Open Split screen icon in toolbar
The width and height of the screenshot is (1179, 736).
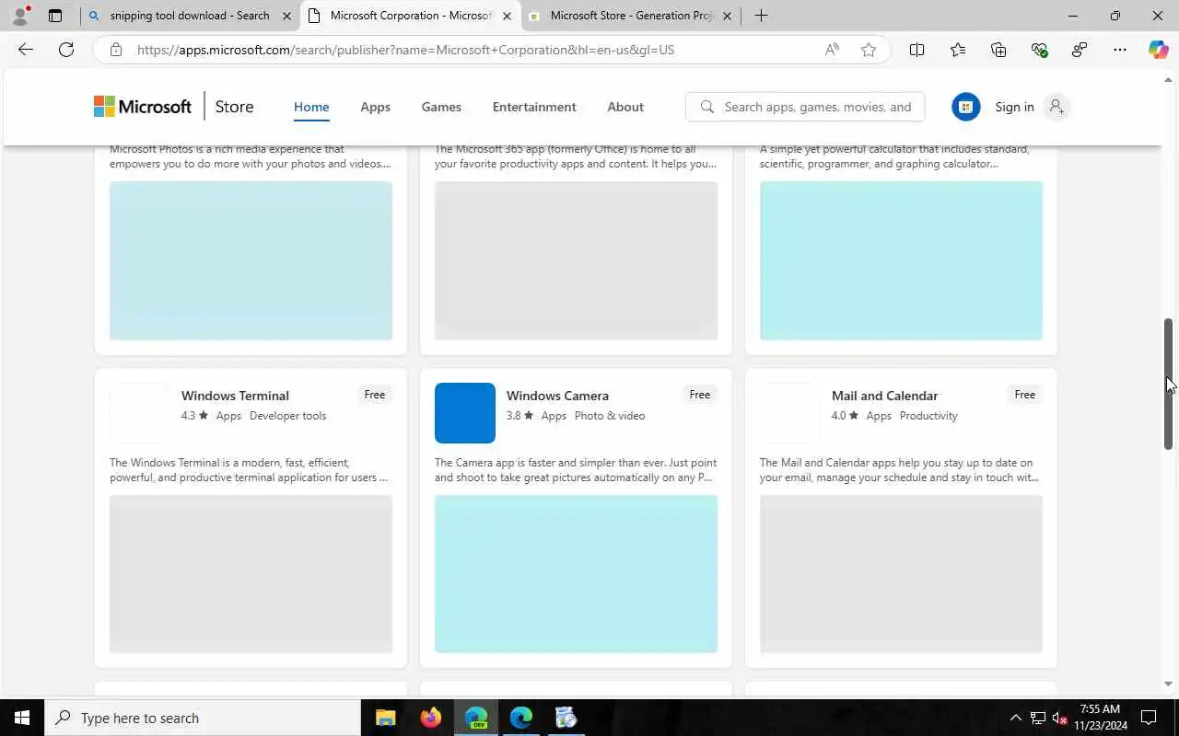pos(916,50)
